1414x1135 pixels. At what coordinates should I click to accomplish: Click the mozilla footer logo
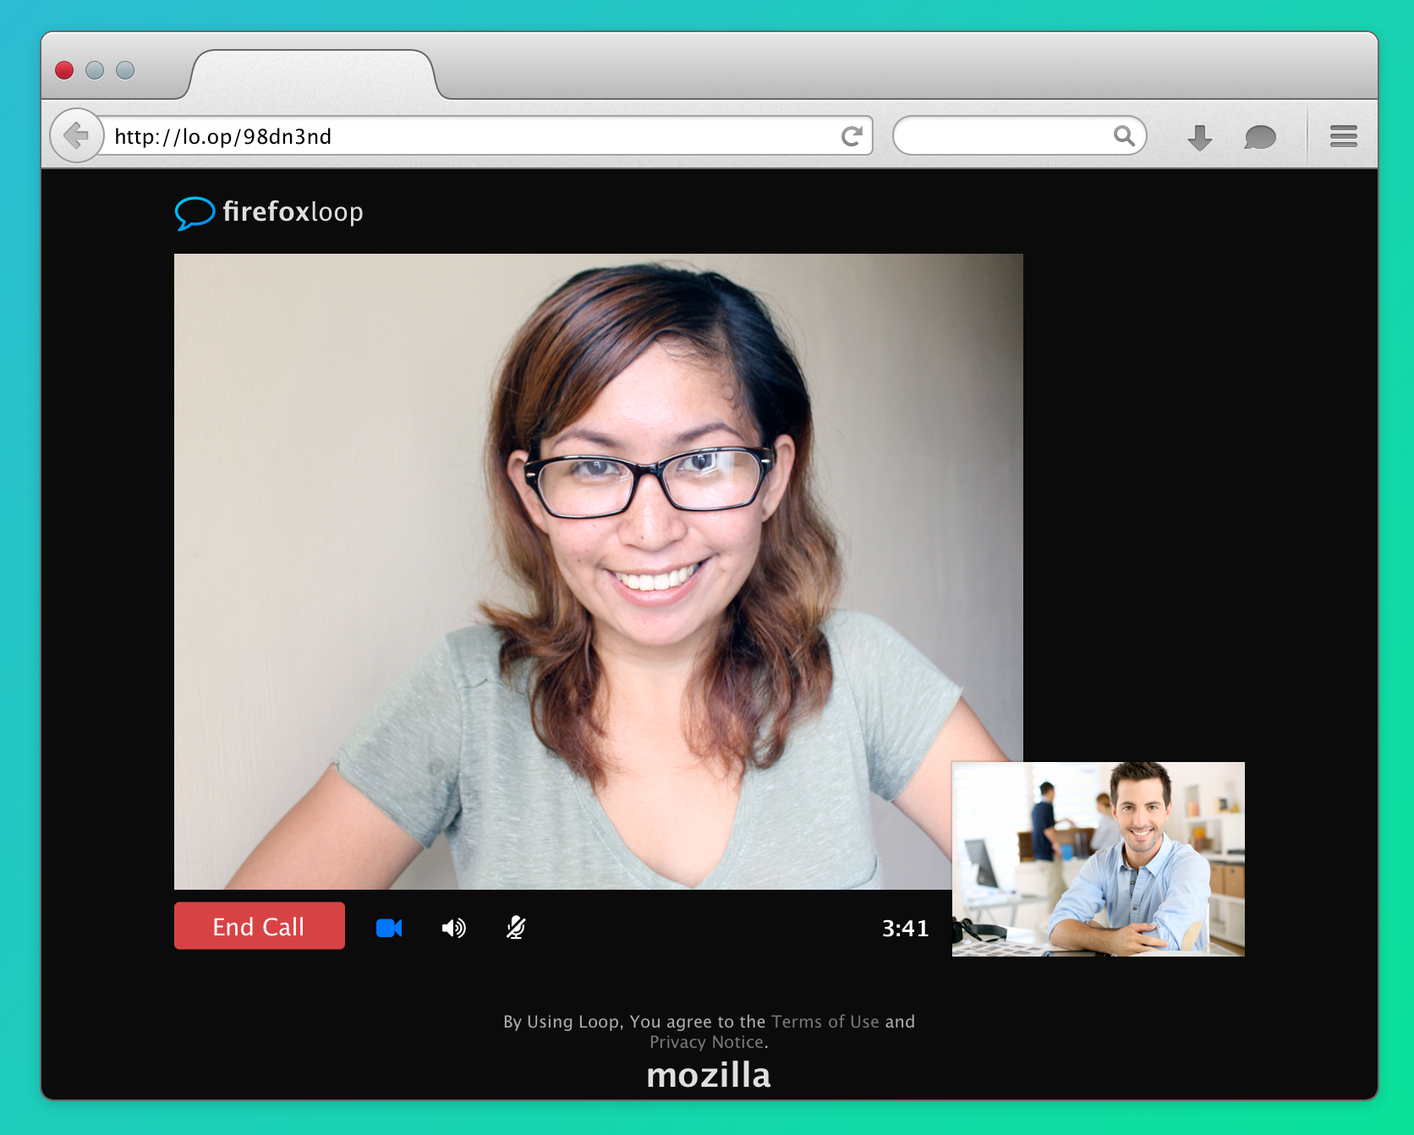709,1075
